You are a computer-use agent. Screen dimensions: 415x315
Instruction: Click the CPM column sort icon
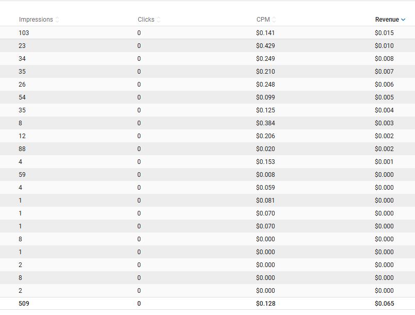click(x=274, y=20)
